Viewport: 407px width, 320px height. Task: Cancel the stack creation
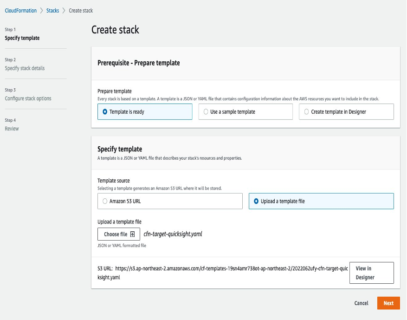click(361, 303)
